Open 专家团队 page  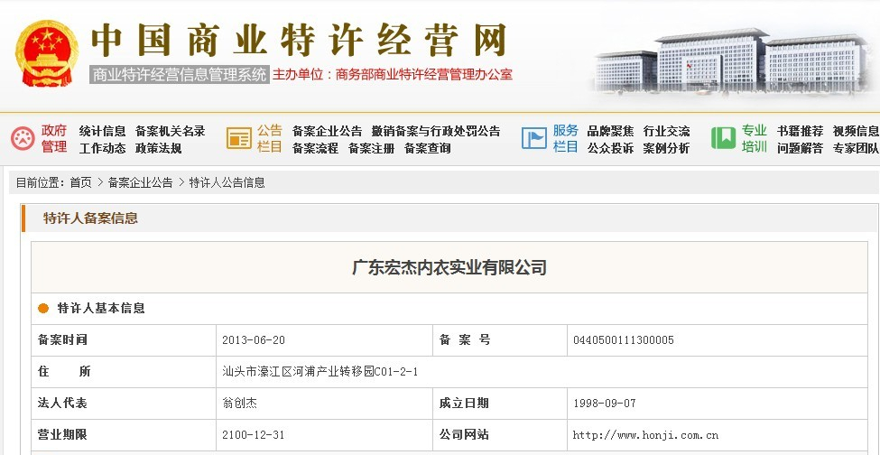click(x=856, y=149)
